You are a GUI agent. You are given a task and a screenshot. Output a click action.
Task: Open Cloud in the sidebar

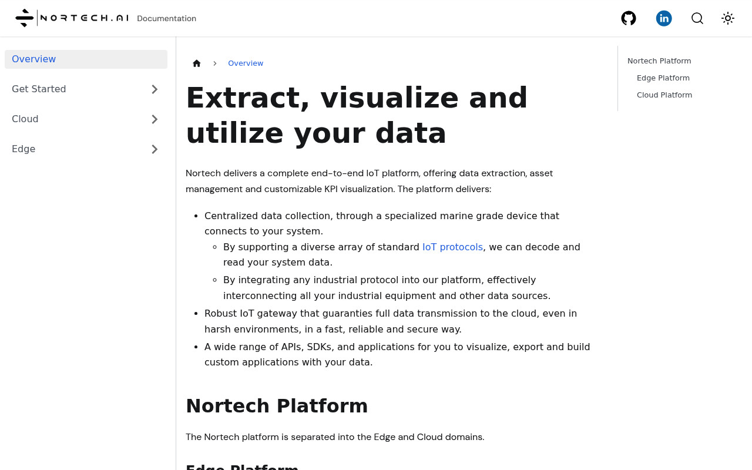pos(25,119)
